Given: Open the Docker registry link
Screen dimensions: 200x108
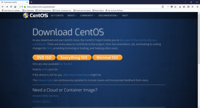Looking at the screenshot, I should 41,101.
